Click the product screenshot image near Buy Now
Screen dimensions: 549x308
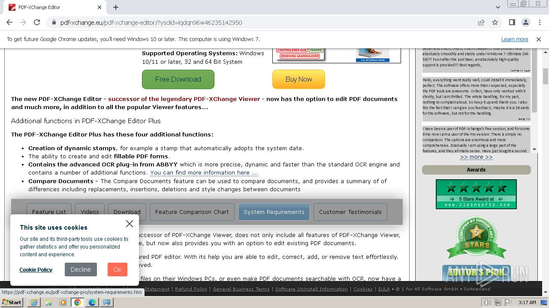coord(337,55)
